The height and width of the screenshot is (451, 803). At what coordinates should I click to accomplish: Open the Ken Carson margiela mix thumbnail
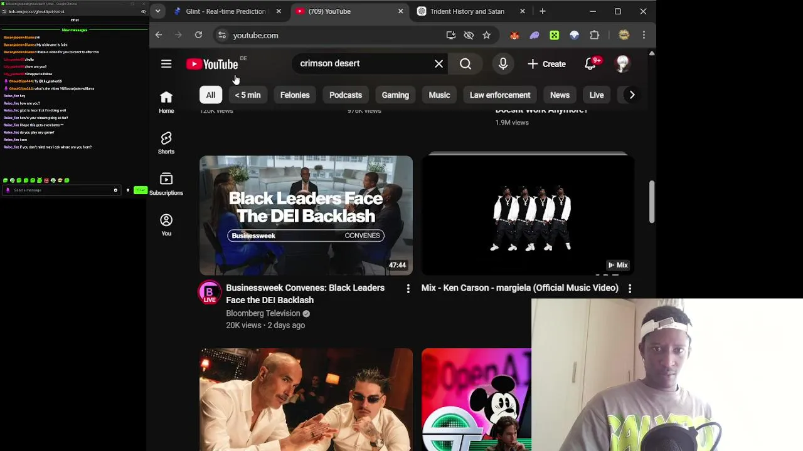(x=528, y=215)
